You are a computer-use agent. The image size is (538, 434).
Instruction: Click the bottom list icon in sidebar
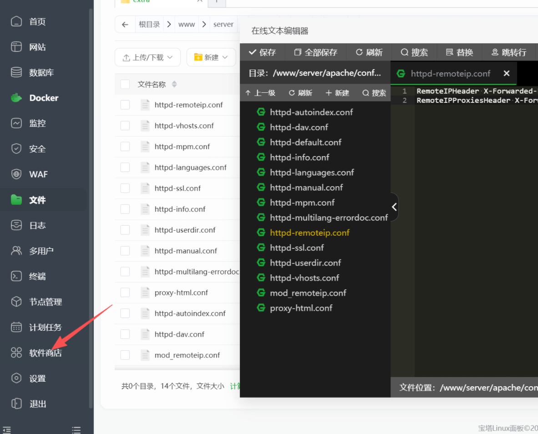pyautogui.click(x=76, y=430)
